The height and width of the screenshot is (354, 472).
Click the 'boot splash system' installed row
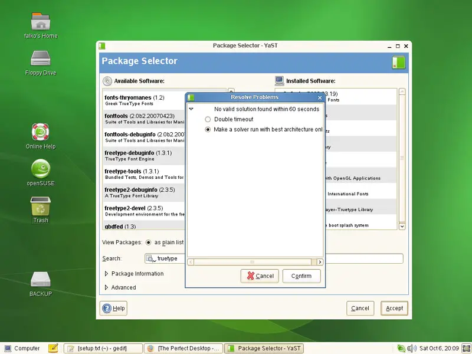(x=361, y=222)
